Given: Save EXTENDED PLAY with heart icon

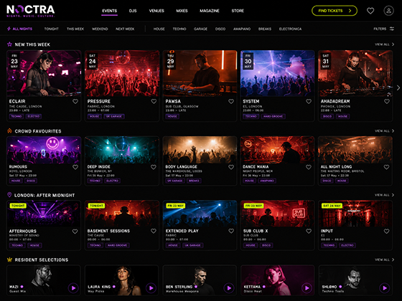Looking at the screenshot, I should point(231,231).
